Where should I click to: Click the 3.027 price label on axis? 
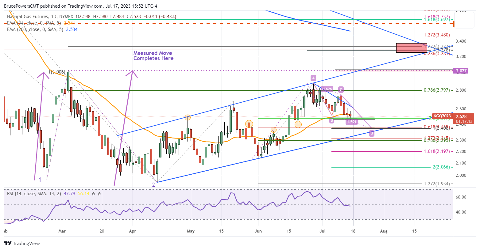coord(461,71)
